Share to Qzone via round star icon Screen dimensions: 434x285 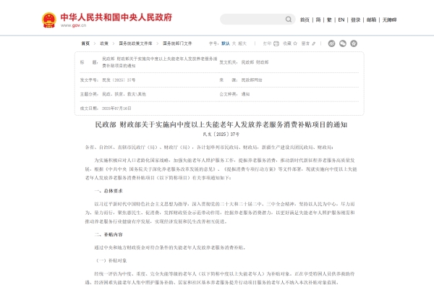tap(354, 43)
